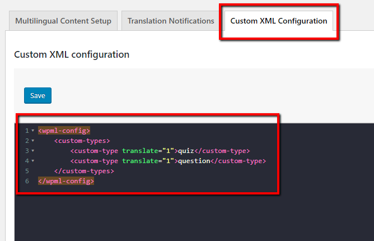Collapse the wpml-config fold arrow on line 1
The height and width of the screenshot is (241, 374).
pos(33,131)
